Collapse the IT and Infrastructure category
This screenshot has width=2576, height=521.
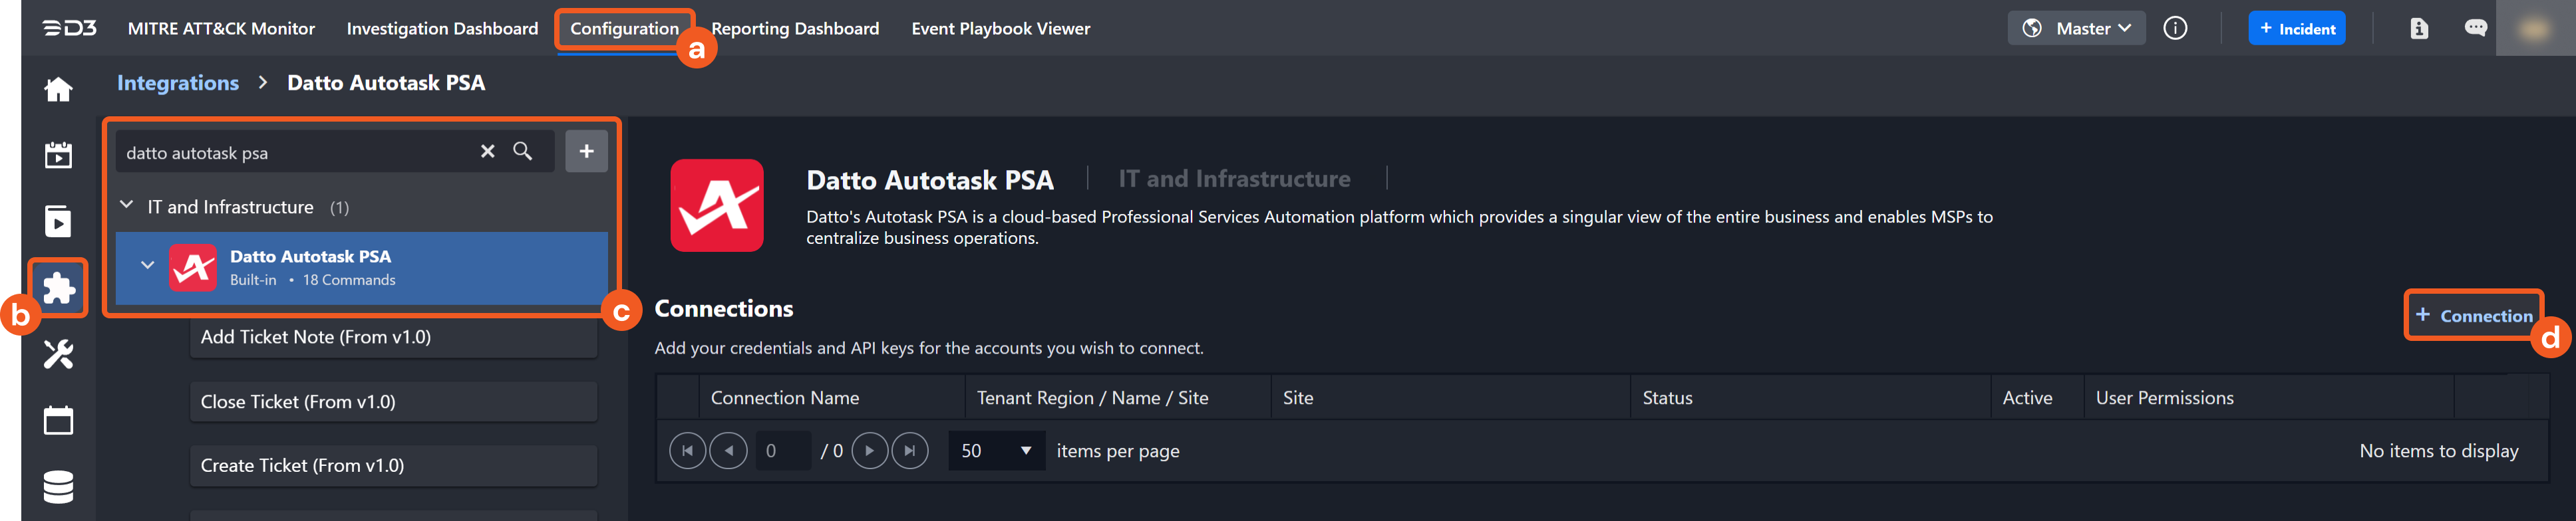tap(127, 205)
